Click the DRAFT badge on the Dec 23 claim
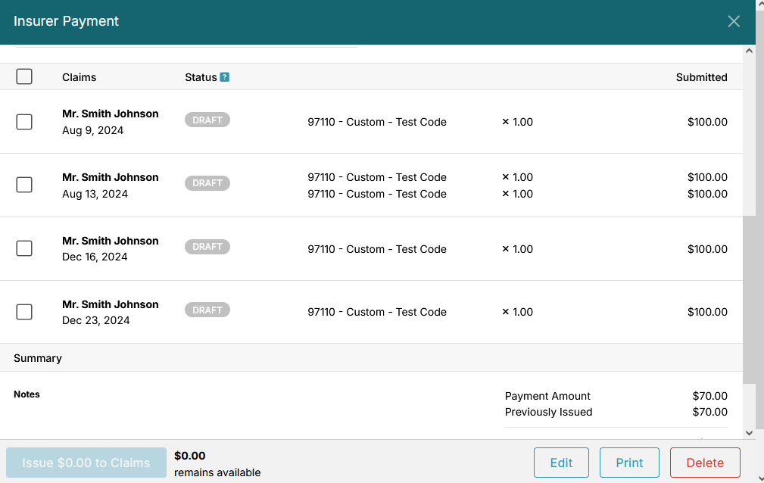 [207, 310]
